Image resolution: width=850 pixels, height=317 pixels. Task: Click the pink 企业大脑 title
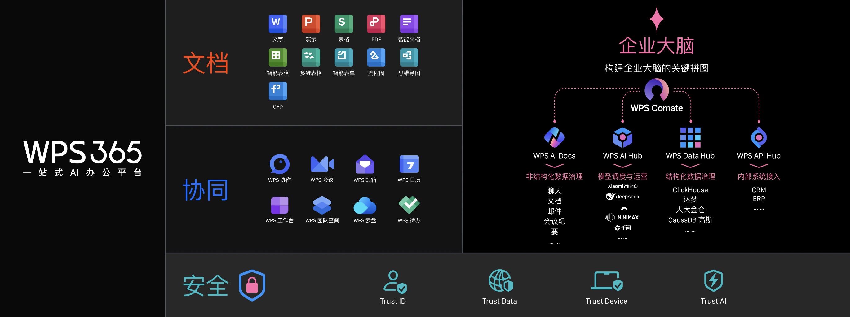point(657,46)
